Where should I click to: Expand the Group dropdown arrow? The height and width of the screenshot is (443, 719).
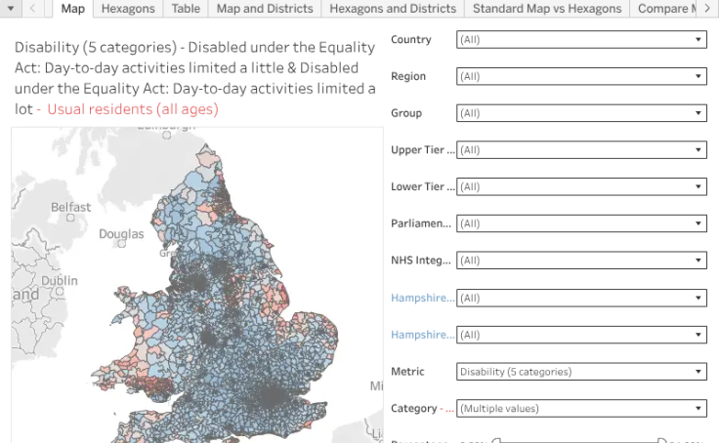coord(698,113)
